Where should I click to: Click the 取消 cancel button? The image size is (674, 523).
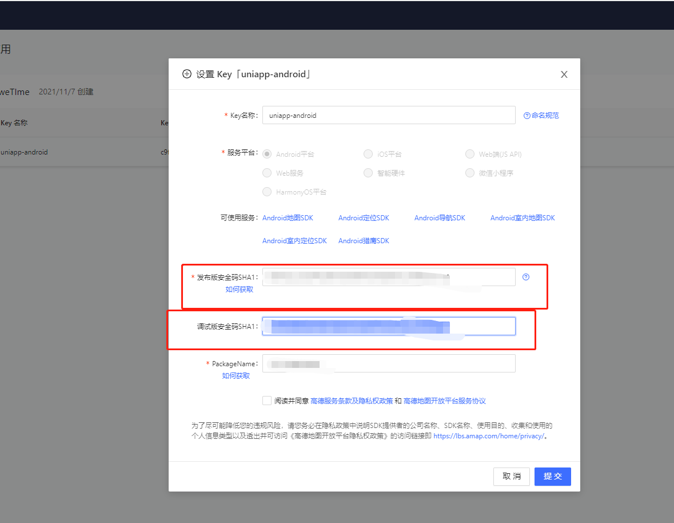tap(512, 477)
